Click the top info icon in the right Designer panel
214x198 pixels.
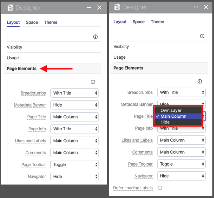pyautogui.click(x=202, y=36)
